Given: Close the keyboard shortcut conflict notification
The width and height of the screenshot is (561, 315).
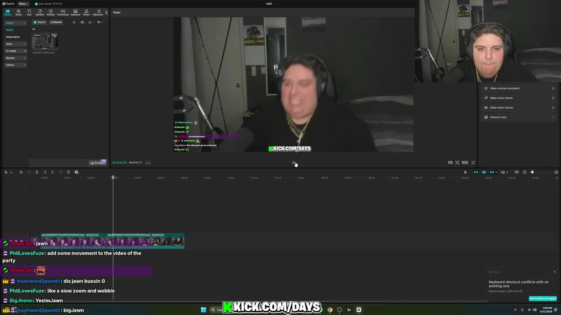Looking at the screenshot, I should point(554,272).
